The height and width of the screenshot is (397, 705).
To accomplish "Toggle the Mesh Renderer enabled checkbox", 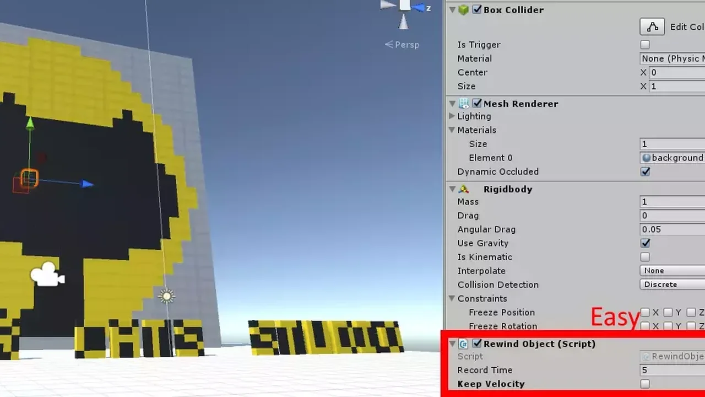I will coord(477,104).
